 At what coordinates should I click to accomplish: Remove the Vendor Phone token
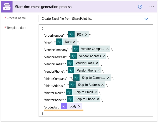(99, 70)
